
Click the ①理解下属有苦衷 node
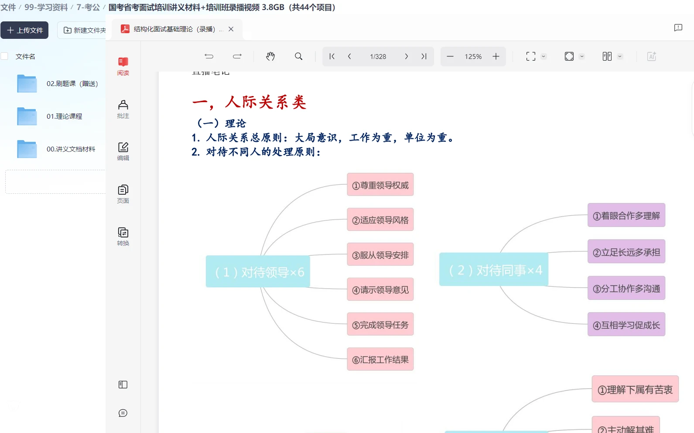click(x=635, y=389)
